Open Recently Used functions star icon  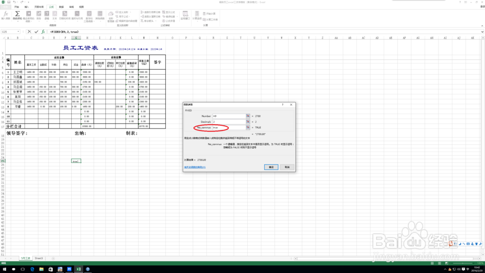click(29, 14)
